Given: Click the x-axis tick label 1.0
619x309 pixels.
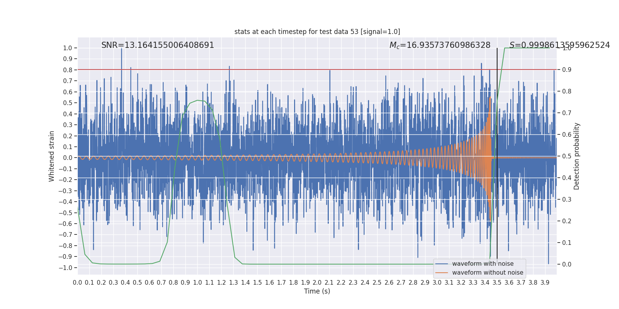Looking at the screenshot, I should click(x=197, y=283).
